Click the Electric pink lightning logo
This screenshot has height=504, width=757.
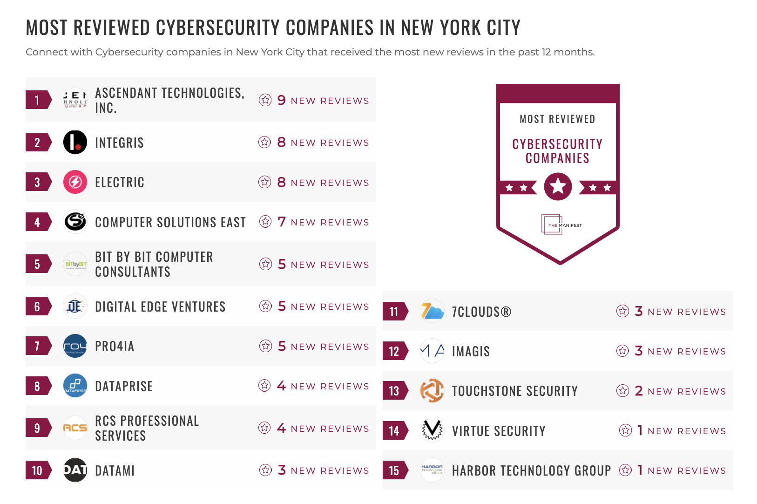click(75, 182)
